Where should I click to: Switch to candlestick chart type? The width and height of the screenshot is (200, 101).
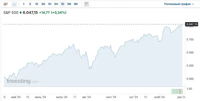coord(6,4)
